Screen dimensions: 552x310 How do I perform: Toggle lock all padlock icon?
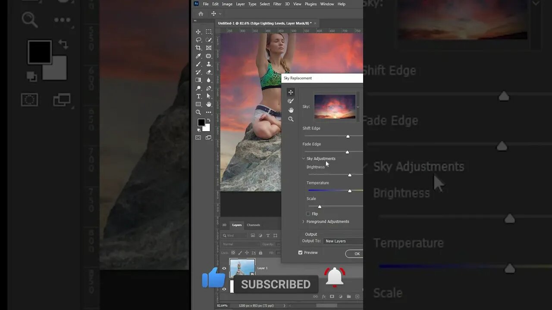click(x=260, y=253)
